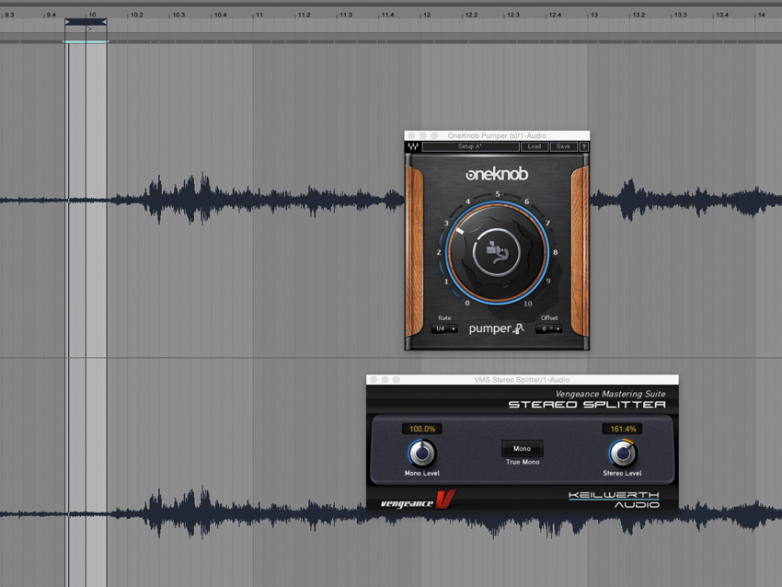Click the 12 beat ruler mark
782x587 pixels.
click(426, 15)
